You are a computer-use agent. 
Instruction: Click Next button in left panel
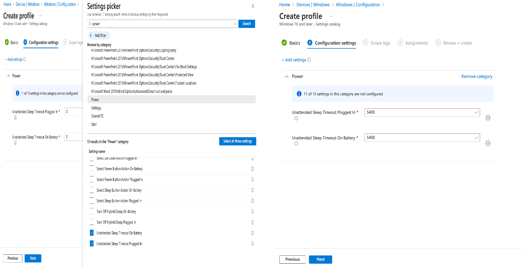pyautogui.click(x=33, y=258)
